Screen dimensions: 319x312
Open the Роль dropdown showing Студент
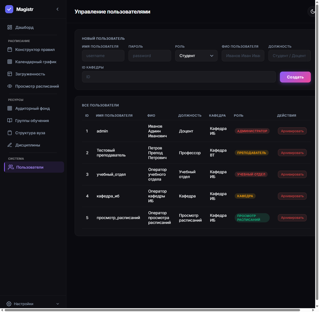pos(196,56)
